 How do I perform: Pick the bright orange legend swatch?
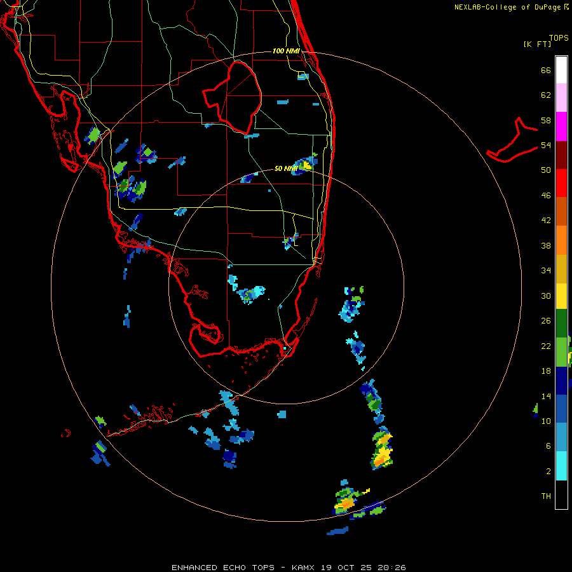tap(561, 240)
